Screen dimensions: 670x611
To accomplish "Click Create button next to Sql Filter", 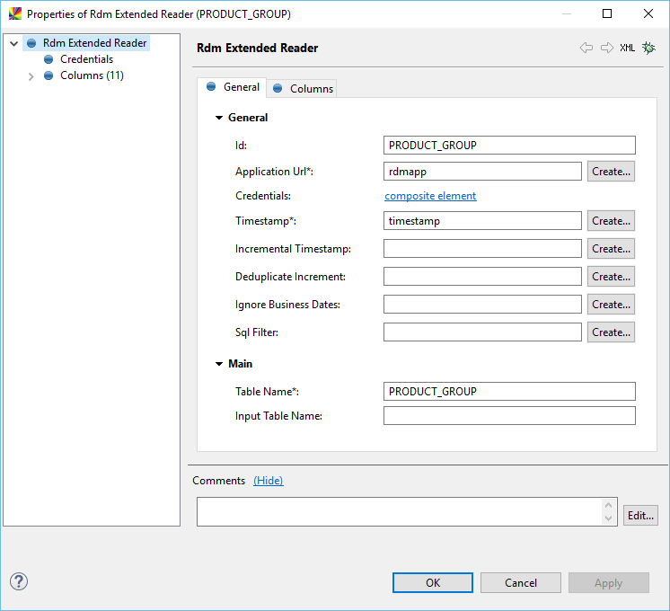I will tap(611, 332).
